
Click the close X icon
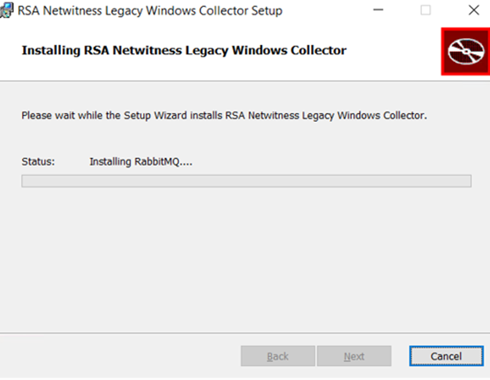(473, 10)
